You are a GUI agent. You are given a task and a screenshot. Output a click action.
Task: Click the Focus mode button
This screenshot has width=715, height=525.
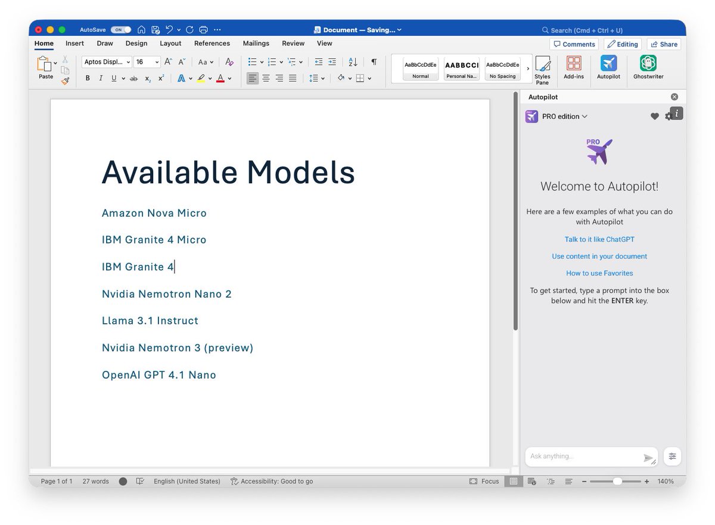pos(484,481)
